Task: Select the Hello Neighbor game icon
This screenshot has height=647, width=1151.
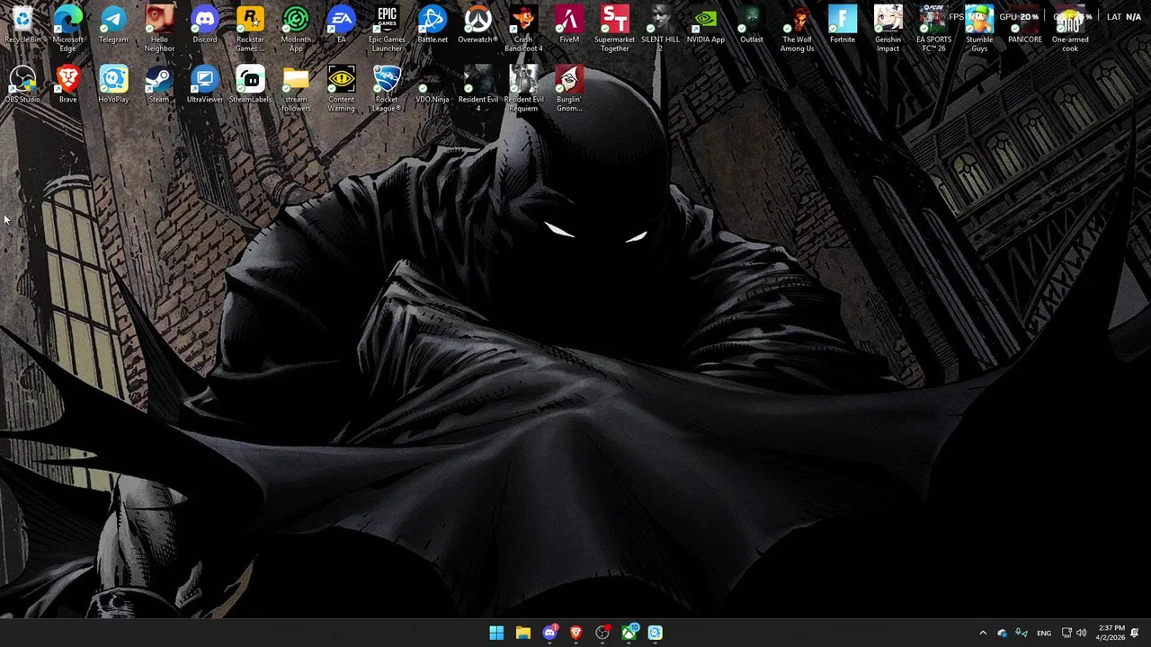Action: click(x=159, y=29)
